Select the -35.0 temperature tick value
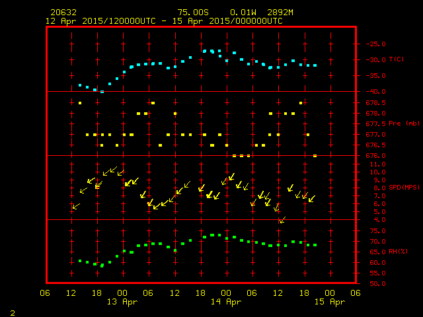 (x=376, y=76)
